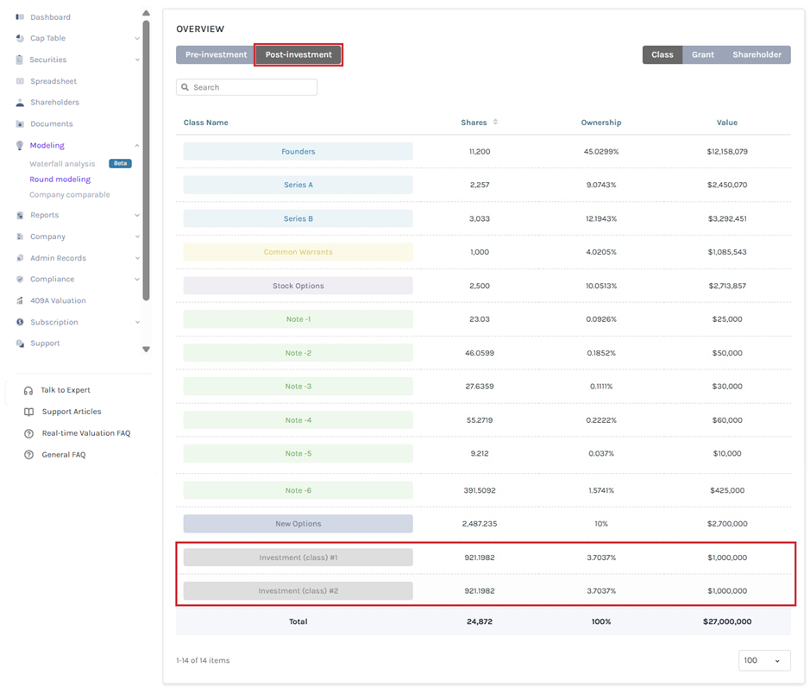Click the Founders class name bar
Image resolution: width=810 pixels, height=687 pixels.
click(x=298, y=151)
